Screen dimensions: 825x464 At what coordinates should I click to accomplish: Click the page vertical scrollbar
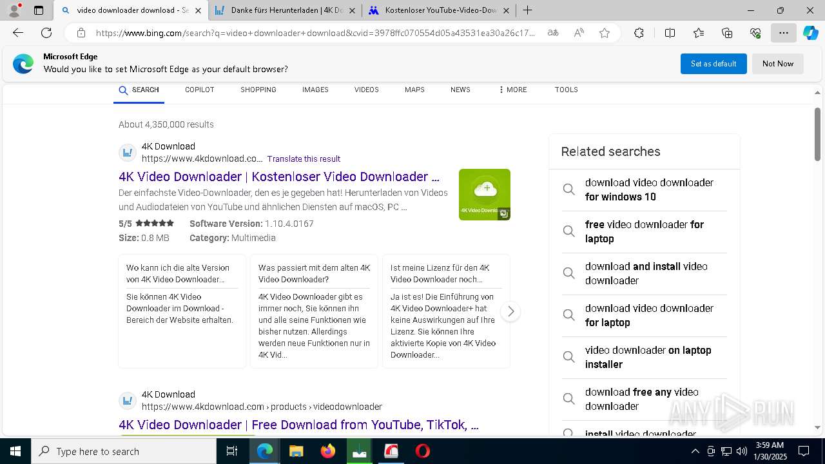pyautogui.click(x=817, y=134)
